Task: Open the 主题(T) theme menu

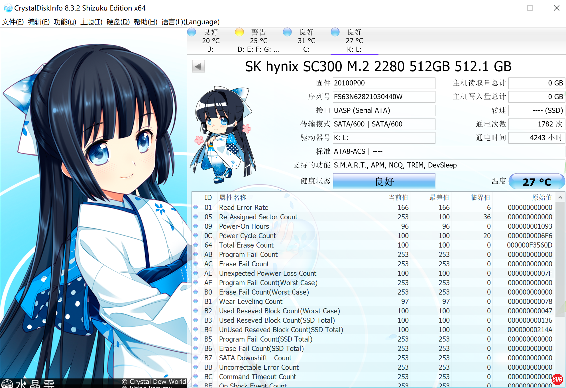Action: 91,22
